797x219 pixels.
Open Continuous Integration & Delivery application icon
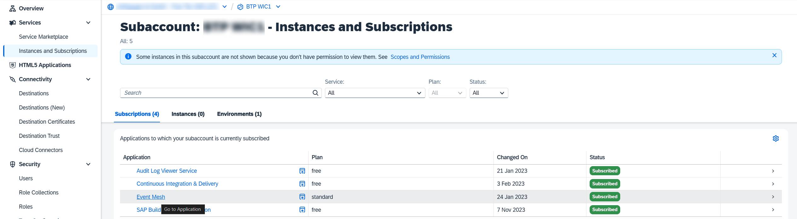302,184
